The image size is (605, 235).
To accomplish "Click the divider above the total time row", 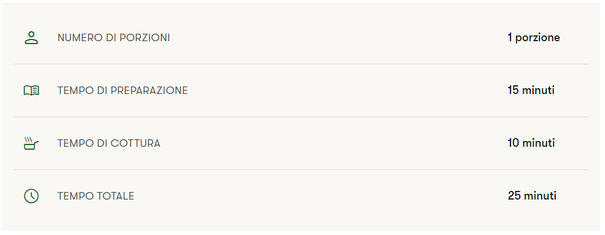I will [301, 169].
